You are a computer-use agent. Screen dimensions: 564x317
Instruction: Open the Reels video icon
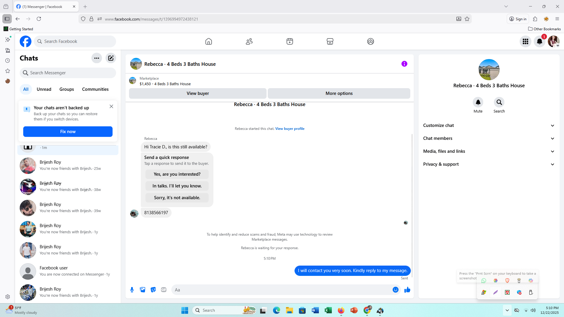pos(290,41)
